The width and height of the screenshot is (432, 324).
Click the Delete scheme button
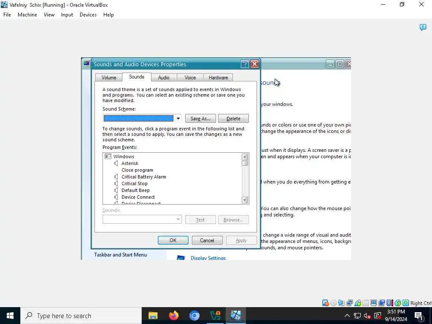pyautogui.click(x=233, y=119)
